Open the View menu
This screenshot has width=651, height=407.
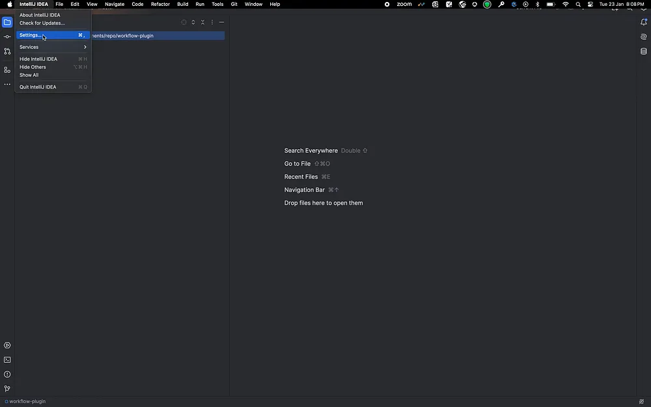[x=92, y=4]
